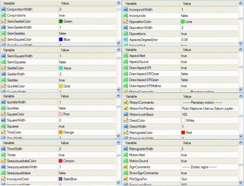The width and height of the screenshot is (244, 186).
Task: Click the integer icon beside SextileWidth
Action: tap(4, 74)
